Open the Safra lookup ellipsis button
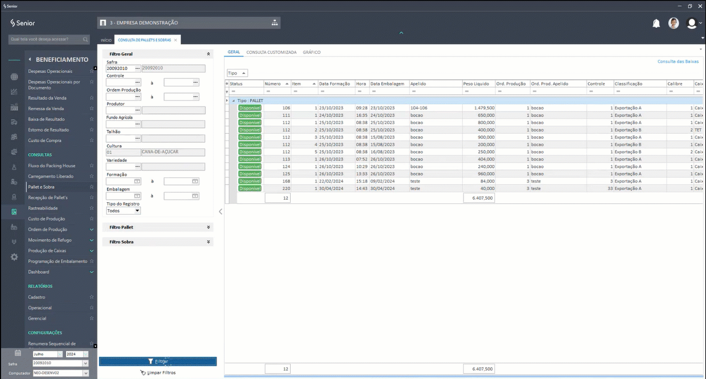 pyautogui.click(x=138, y=68)
